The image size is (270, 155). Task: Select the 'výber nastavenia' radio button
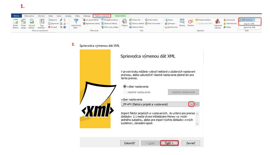[x=125, y=86]
